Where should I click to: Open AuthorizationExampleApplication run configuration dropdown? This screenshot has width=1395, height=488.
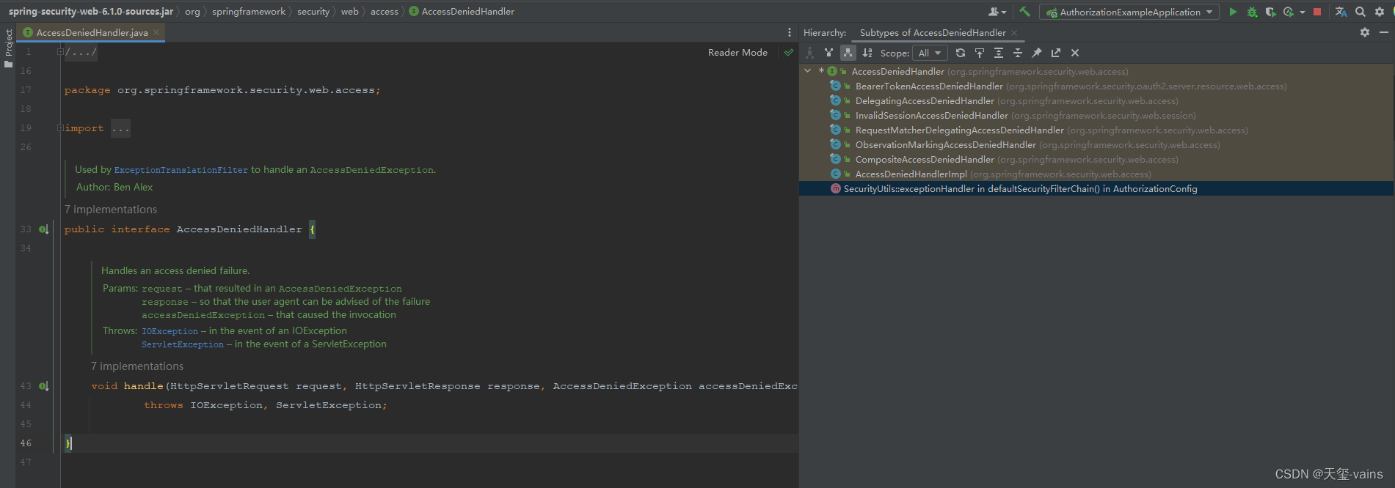[1129, 12]
